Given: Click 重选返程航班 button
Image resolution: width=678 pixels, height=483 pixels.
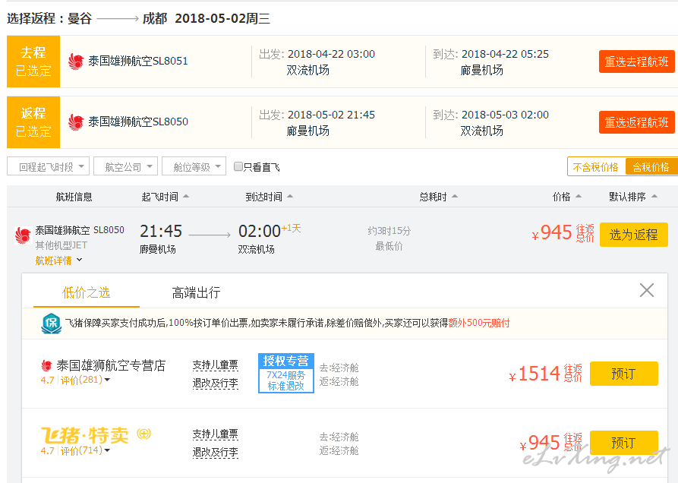Looking at the screenshot, I should (x=636, y=122).
